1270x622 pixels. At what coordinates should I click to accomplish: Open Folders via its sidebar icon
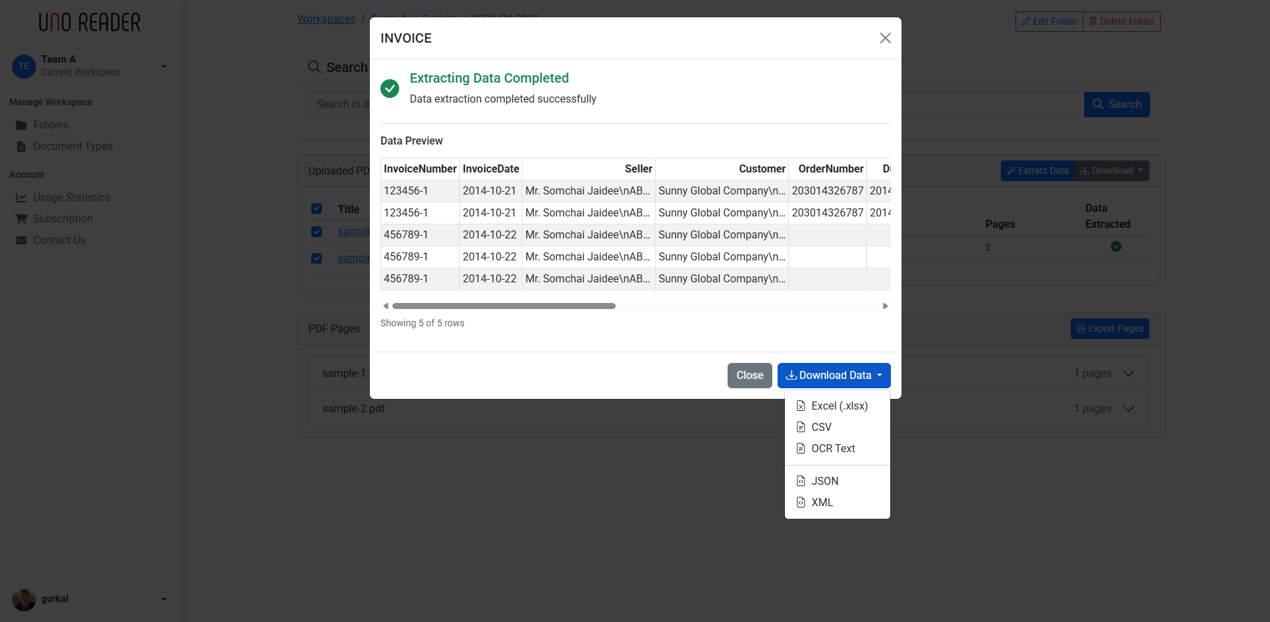pyautogui.click(x=21, y=125)
